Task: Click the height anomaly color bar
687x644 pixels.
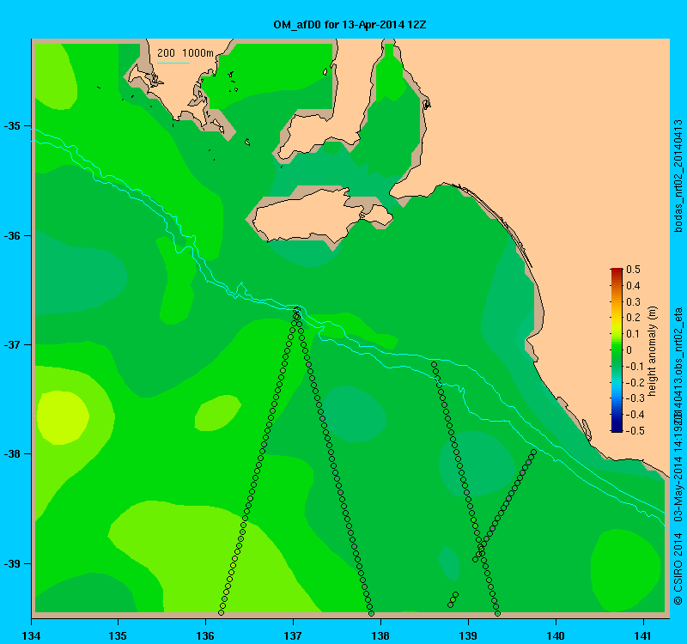Action: pos(617,350)
